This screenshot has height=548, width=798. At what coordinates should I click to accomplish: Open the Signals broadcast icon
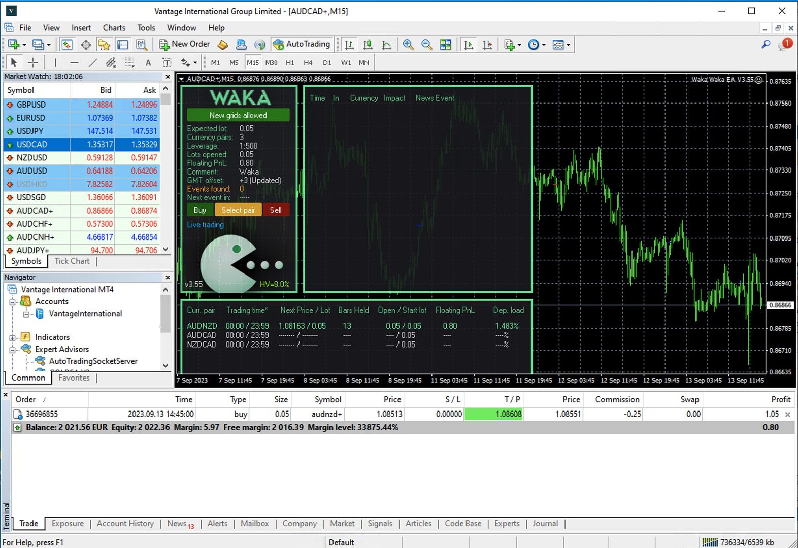[260, 45]
